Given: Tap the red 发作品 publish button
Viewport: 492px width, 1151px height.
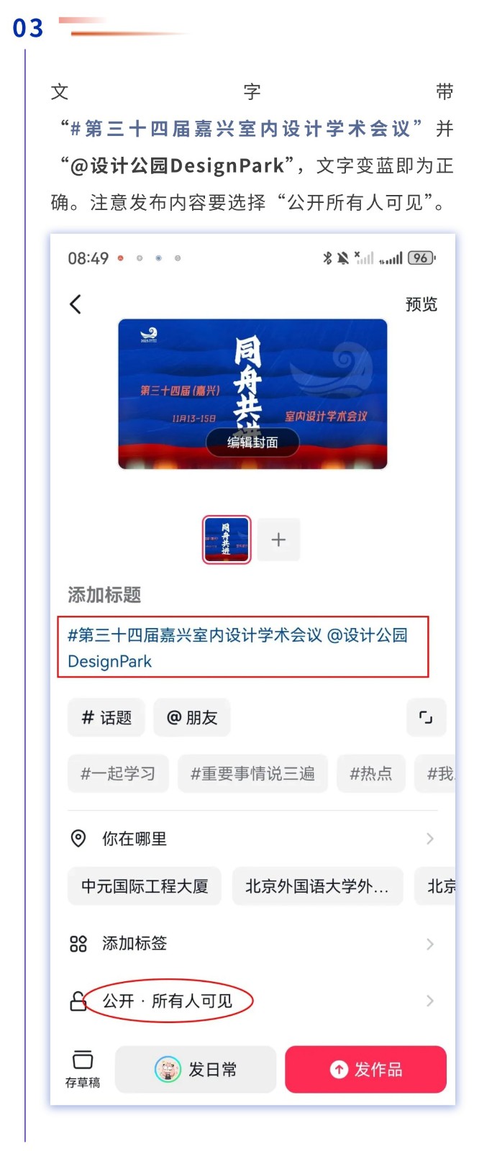Looking at the screenshot, I should point(365,1070).
